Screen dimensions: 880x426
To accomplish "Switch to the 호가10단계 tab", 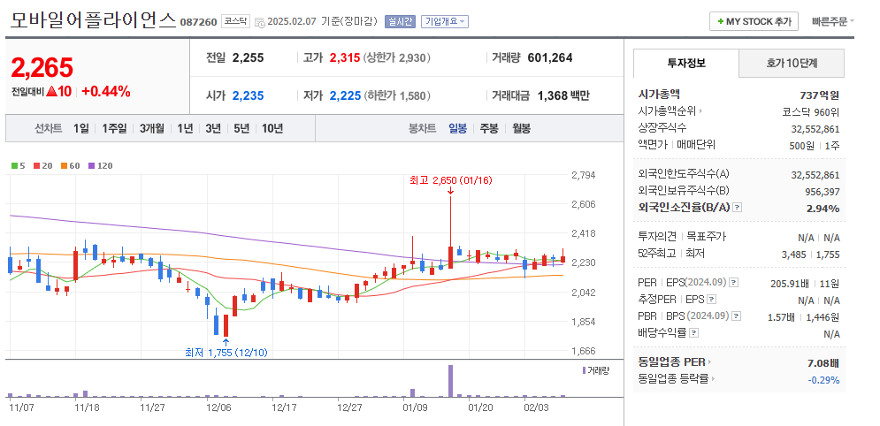I will [x=792, y=63].
